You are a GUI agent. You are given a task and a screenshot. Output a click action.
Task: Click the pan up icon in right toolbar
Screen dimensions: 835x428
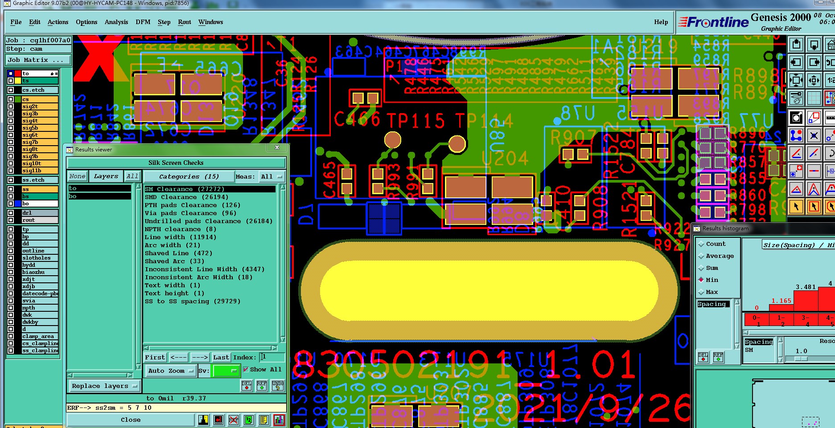pyautogui.click(x=796, y=45)
